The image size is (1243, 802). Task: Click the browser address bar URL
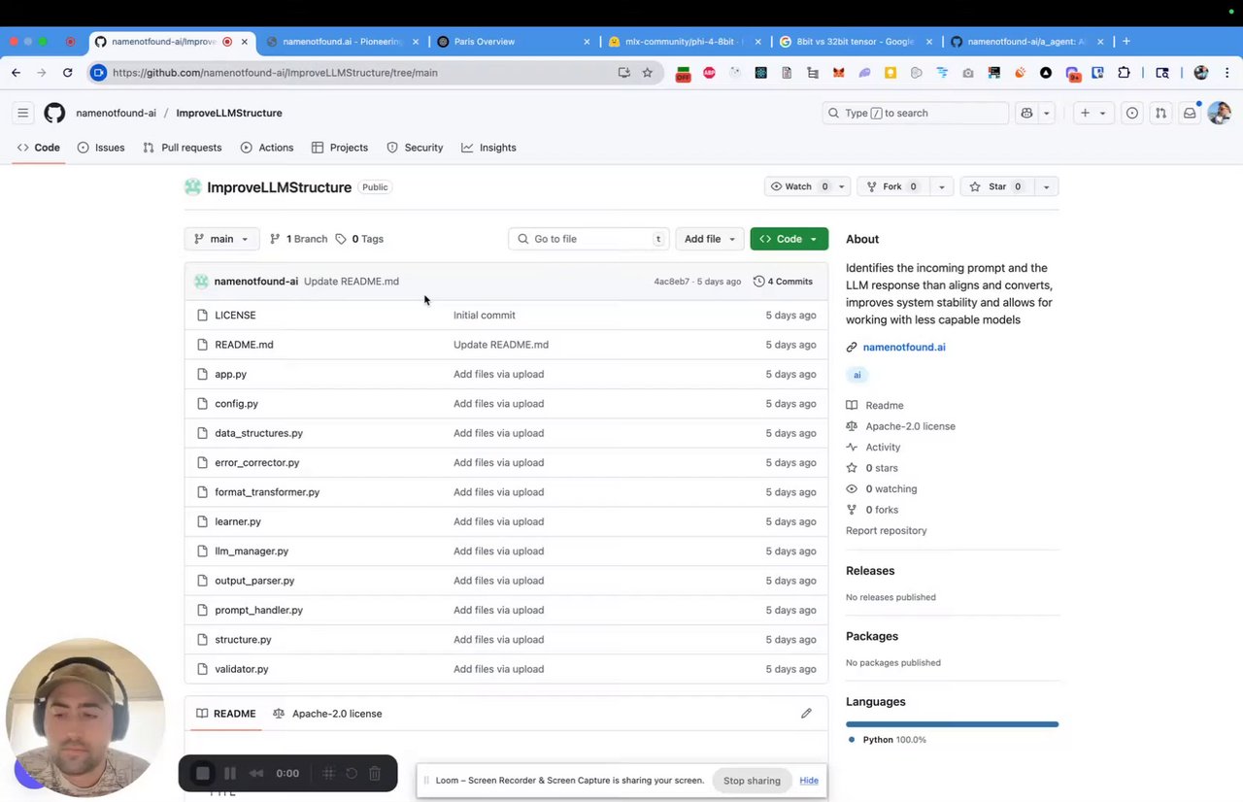tap(275, 73)
